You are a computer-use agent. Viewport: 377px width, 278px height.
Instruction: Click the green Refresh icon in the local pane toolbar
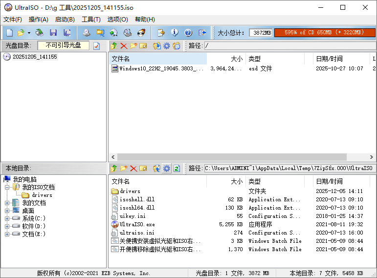tap(177, 169)
